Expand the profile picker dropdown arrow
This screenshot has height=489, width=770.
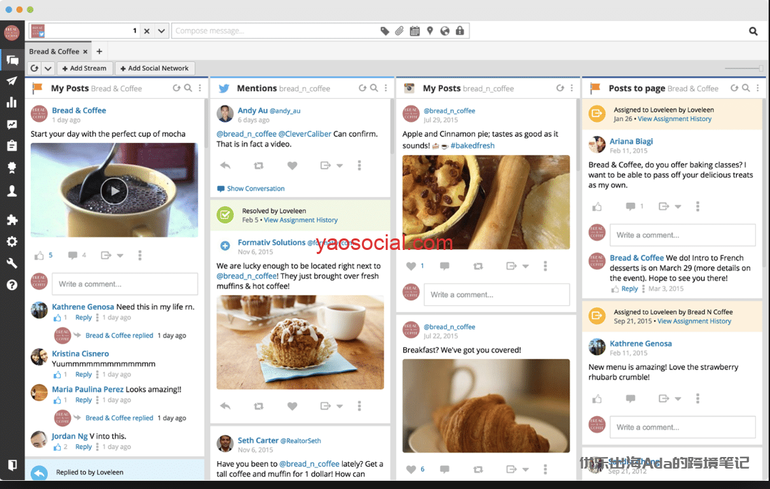click(161, 31)
